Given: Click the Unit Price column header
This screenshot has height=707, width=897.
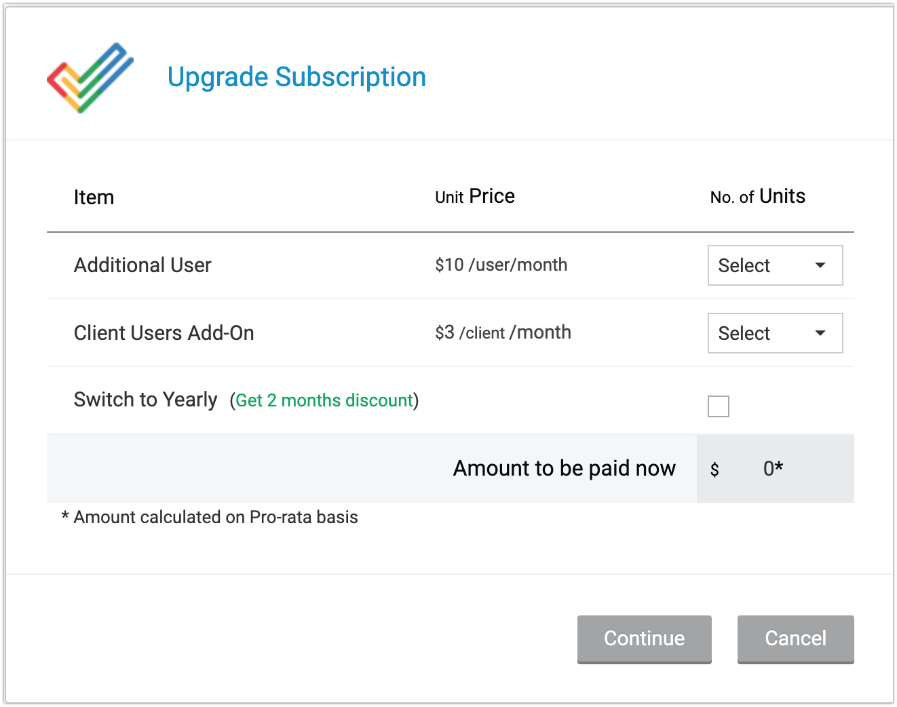Looking at the screenshot, I should [475, 197].
